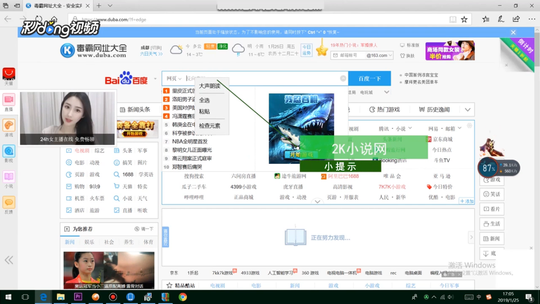Image resolution: width=540 pixels, height=304 pixels.
Task: Expand the 网易·邮箱 chevron
Action: pos(459,128)
